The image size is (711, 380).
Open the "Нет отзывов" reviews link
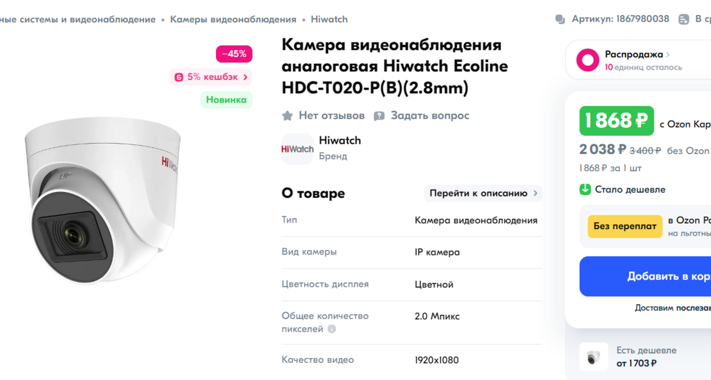point(331,116)
